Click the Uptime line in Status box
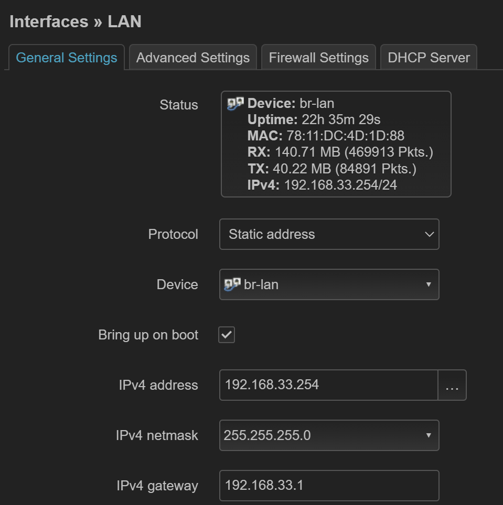 coord(314,120)
